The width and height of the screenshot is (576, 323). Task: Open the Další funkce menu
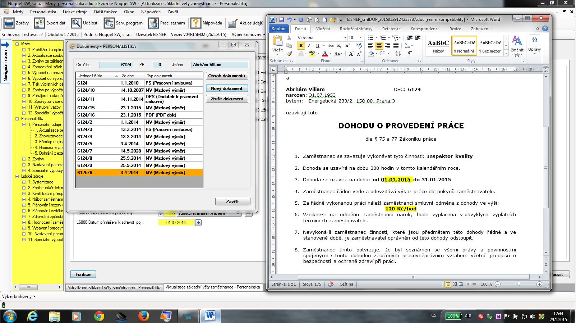[x=106, y=12]
